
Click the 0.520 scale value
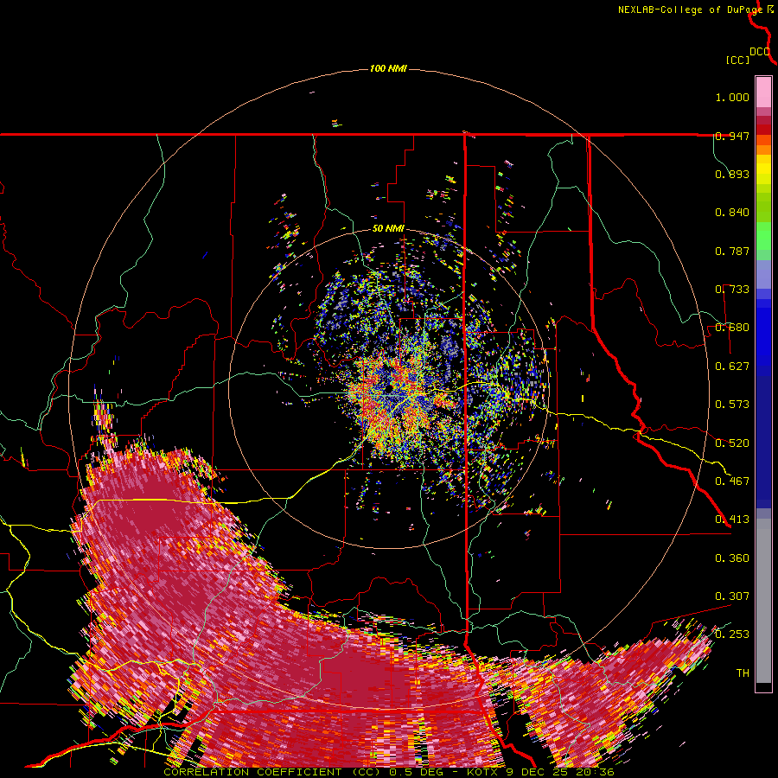732,443
